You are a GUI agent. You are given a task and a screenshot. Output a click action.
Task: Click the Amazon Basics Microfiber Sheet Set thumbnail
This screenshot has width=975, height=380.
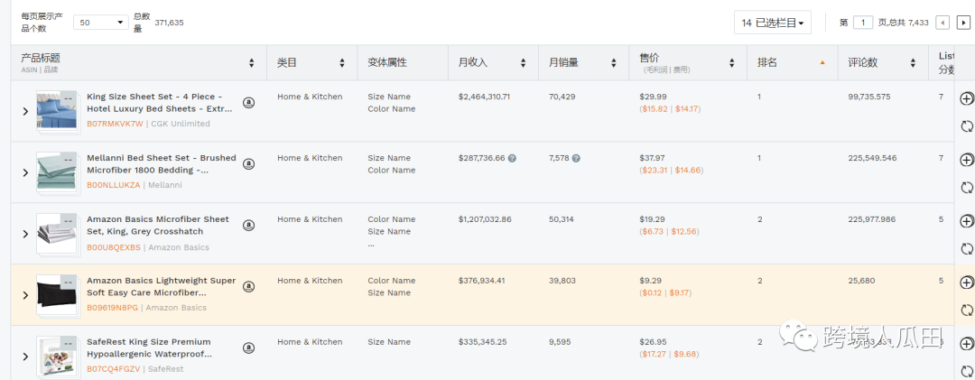(58, 233)
